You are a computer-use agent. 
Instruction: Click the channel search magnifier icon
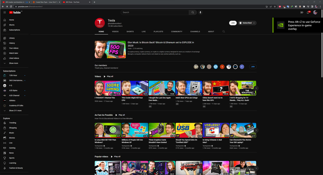[x=224, y=32]
